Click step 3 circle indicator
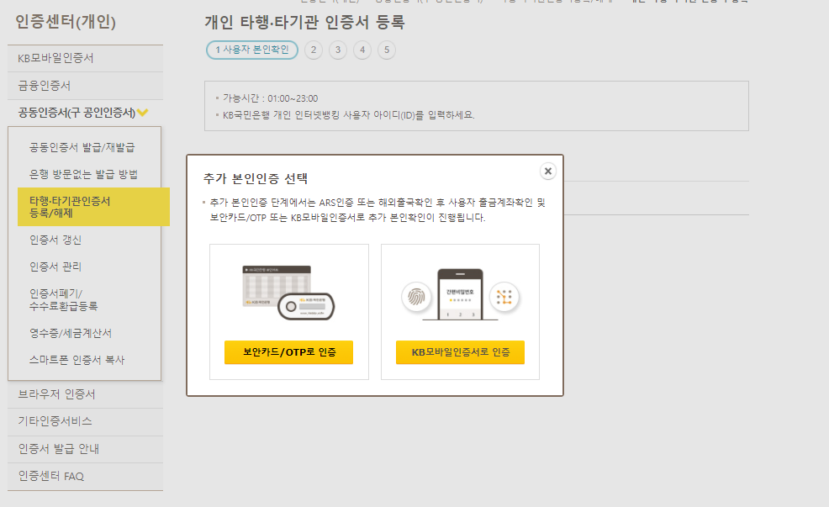829x507 pixels. [338, 50]
